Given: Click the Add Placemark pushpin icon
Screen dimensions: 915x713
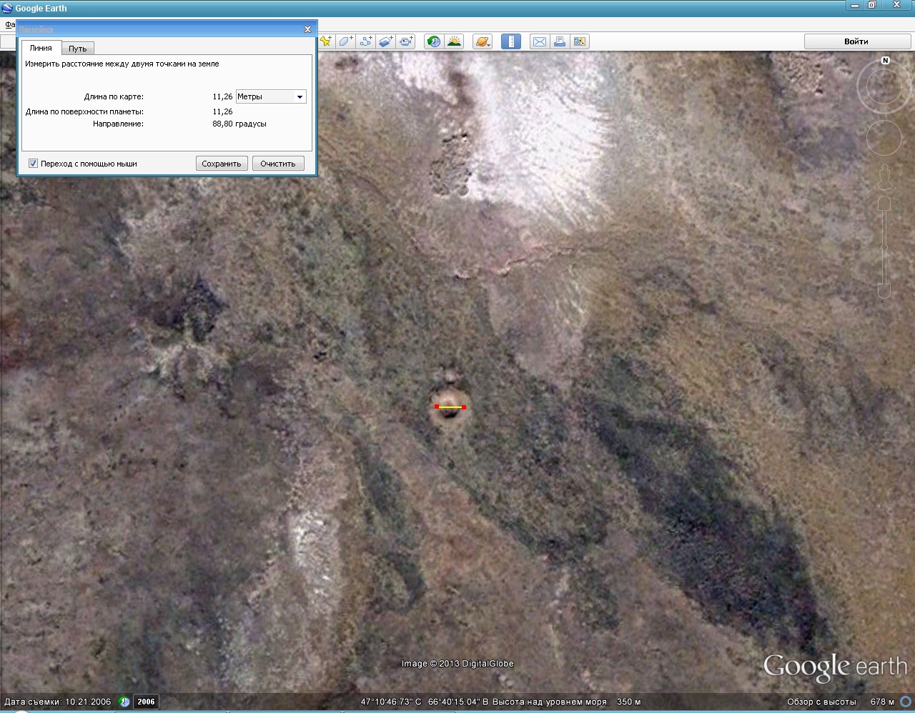Looking at the screenshot, I should pyautogui.click(x=326, y=41).
